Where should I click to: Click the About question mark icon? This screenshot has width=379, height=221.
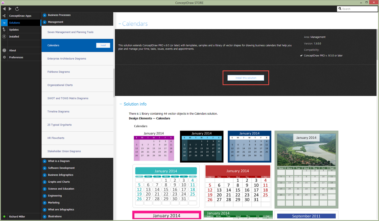pos(4,50)
